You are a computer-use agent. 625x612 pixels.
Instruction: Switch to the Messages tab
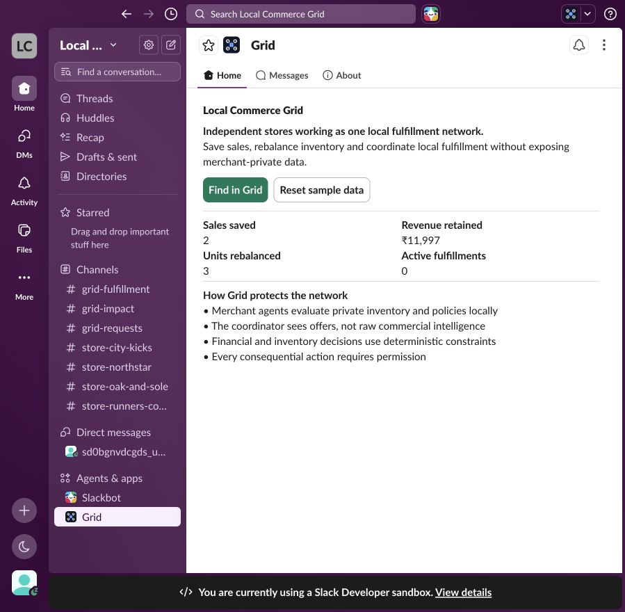(x=282, y=75)
